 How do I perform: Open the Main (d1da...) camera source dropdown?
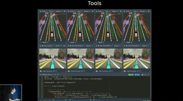click(106, 46)
